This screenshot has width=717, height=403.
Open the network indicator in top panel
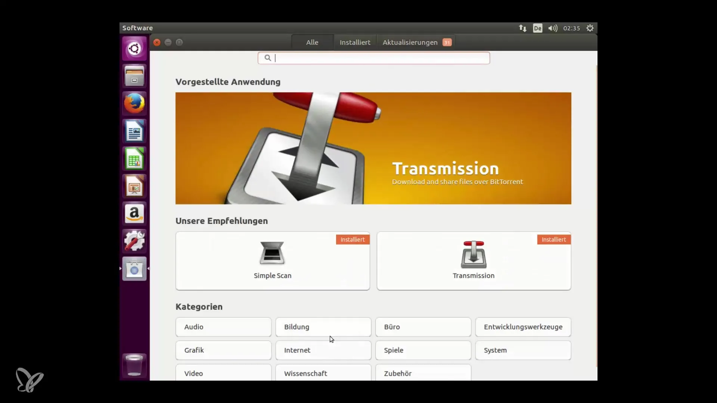click(522, 28)
